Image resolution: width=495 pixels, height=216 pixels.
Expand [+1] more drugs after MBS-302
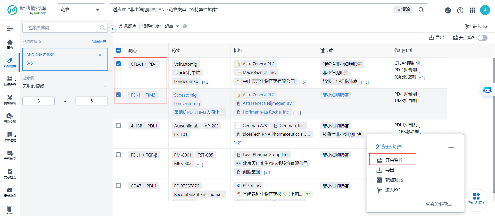click(x=199, y=164)
